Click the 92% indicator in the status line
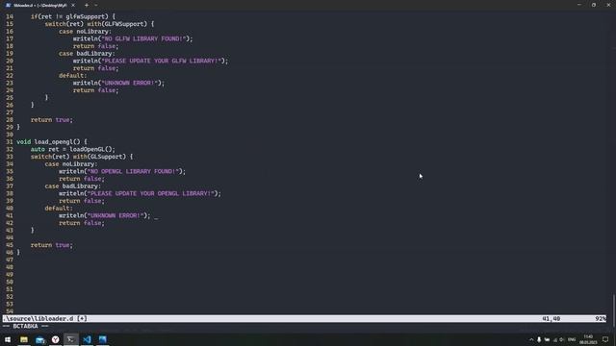 tap(601, 319)
